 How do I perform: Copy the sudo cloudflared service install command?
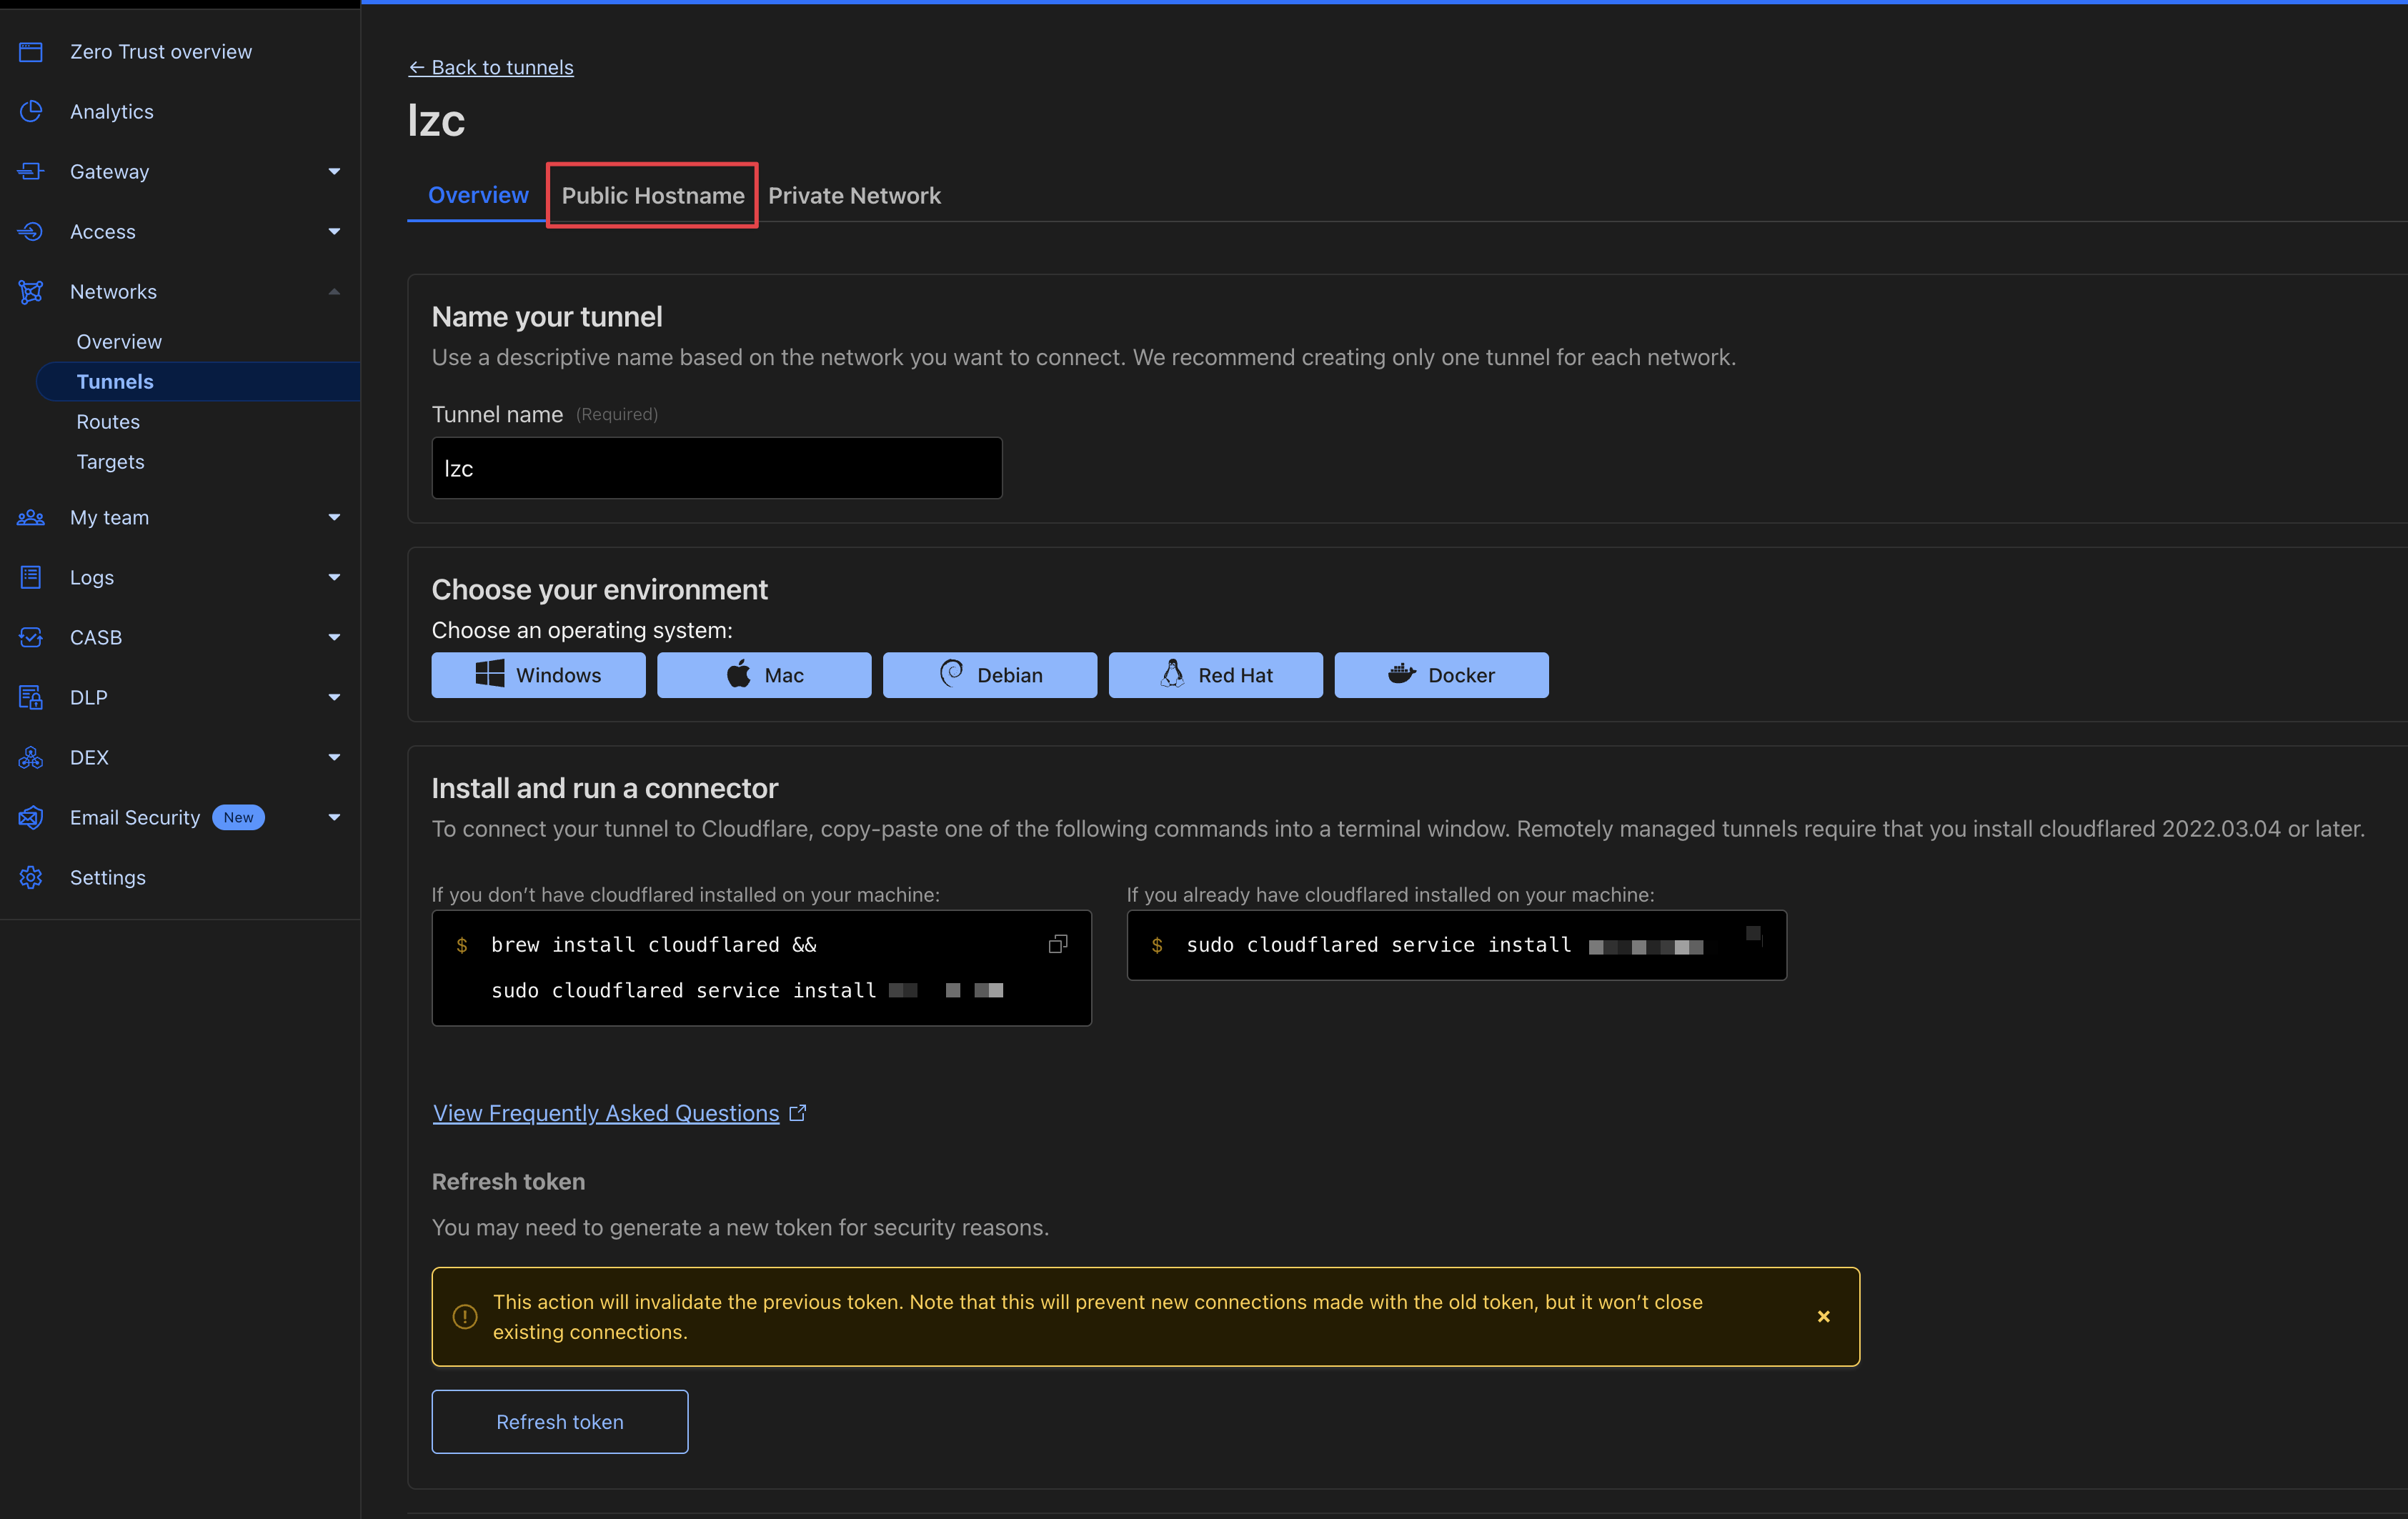tap(1754, 936)
